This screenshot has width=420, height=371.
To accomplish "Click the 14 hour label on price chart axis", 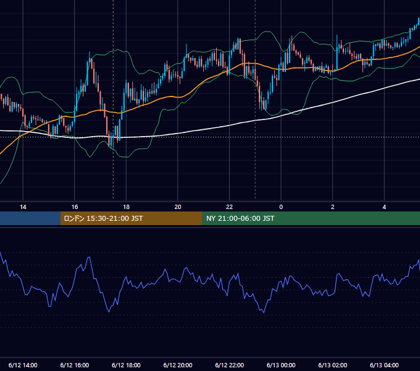I will pyautogui.click(x=23, y=207).
